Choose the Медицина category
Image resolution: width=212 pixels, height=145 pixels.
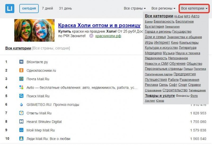(153, 53)
